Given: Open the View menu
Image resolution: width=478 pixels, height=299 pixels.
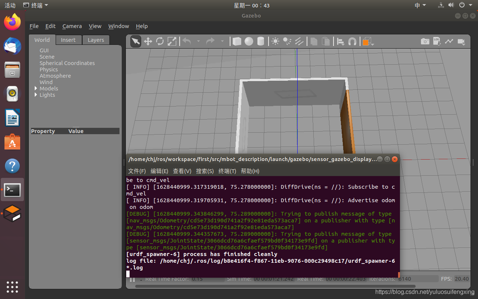Looking at the screenshot, I should pyautogui.click(x=95, y=26).
